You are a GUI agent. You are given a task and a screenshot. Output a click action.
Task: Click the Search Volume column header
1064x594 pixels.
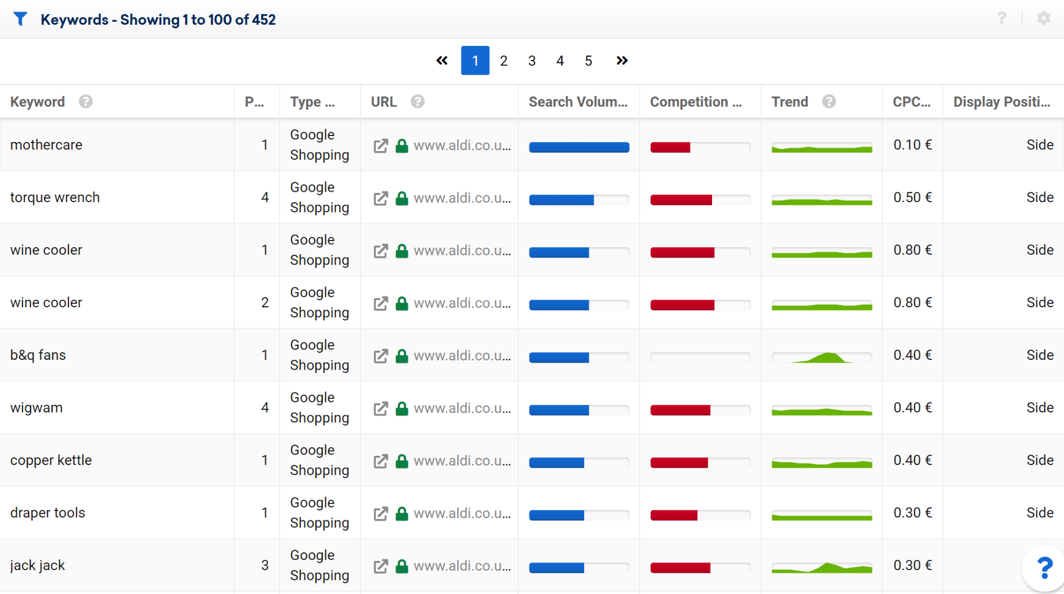point(578,101)
